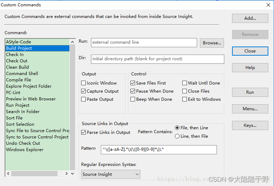Click Browse... for command line

pos(212,43)
